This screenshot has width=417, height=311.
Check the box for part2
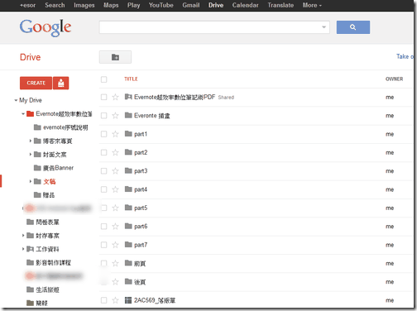[x=103, y=153]
